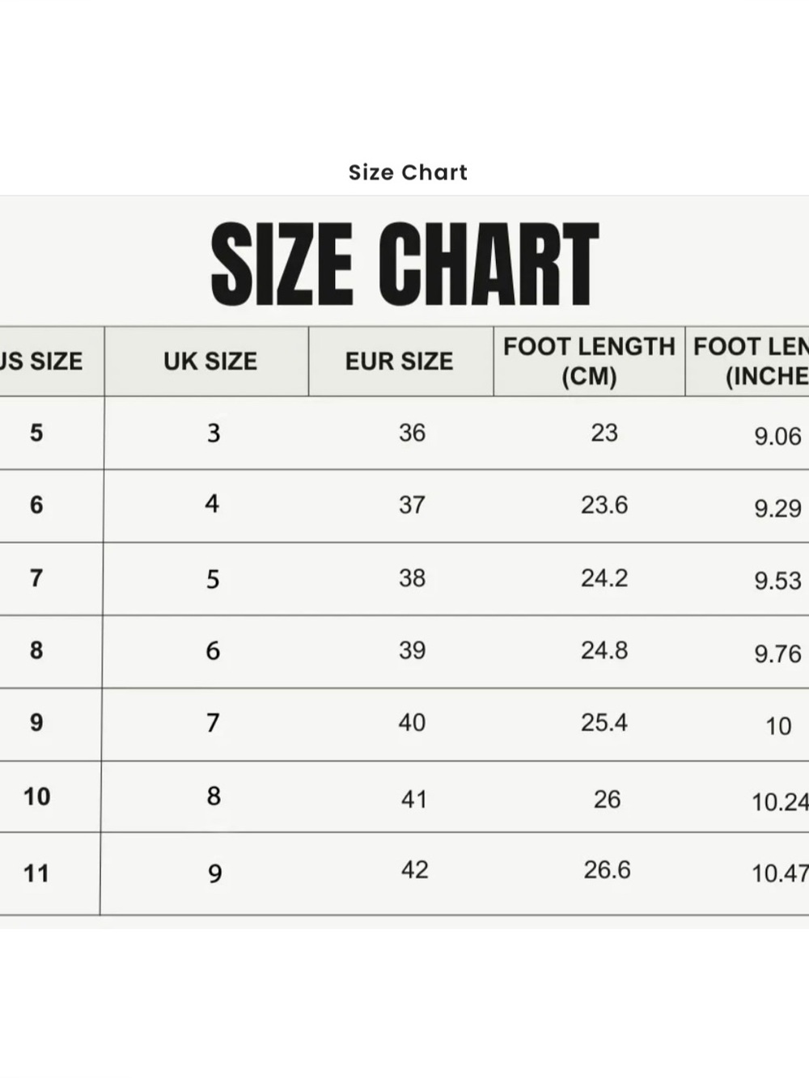Click UK size 4 cell
809x1078 pixels.
[212, 505]
